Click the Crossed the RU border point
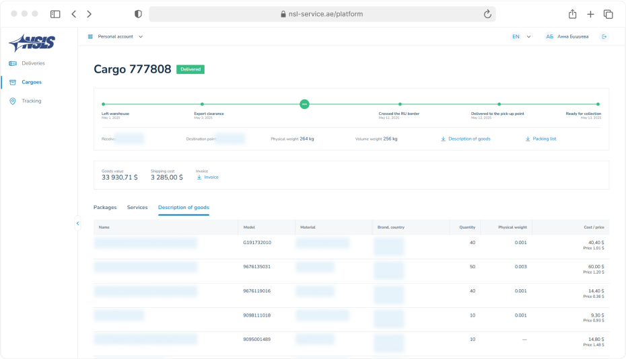Viewport: 626px width, 359px height. coord(400,104)
